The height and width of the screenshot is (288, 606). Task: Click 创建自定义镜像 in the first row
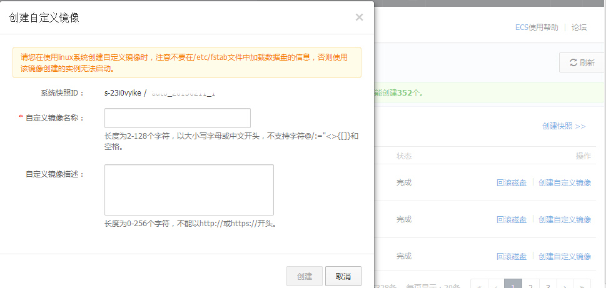coord(565,183)
